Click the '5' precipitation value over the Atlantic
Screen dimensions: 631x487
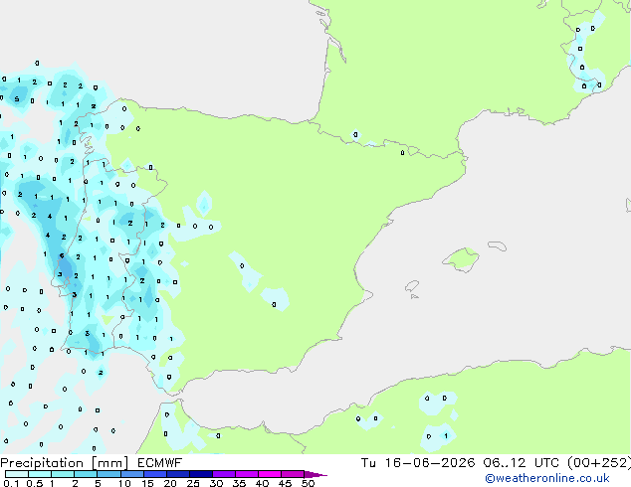coord(17,99)
